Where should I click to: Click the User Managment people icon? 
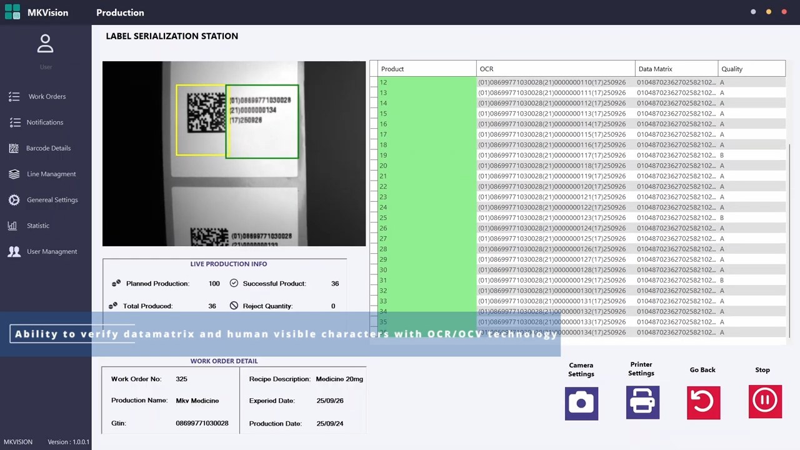click(14, 251)
